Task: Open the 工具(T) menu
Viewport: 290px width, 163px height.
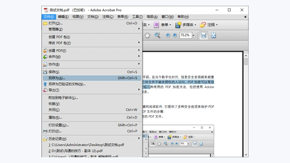Action: (x=138, y=17)
